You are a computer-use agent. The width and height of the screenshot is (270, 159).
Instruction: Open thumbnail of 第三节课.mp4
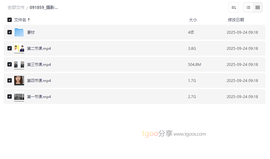click(x=19, y=65)
